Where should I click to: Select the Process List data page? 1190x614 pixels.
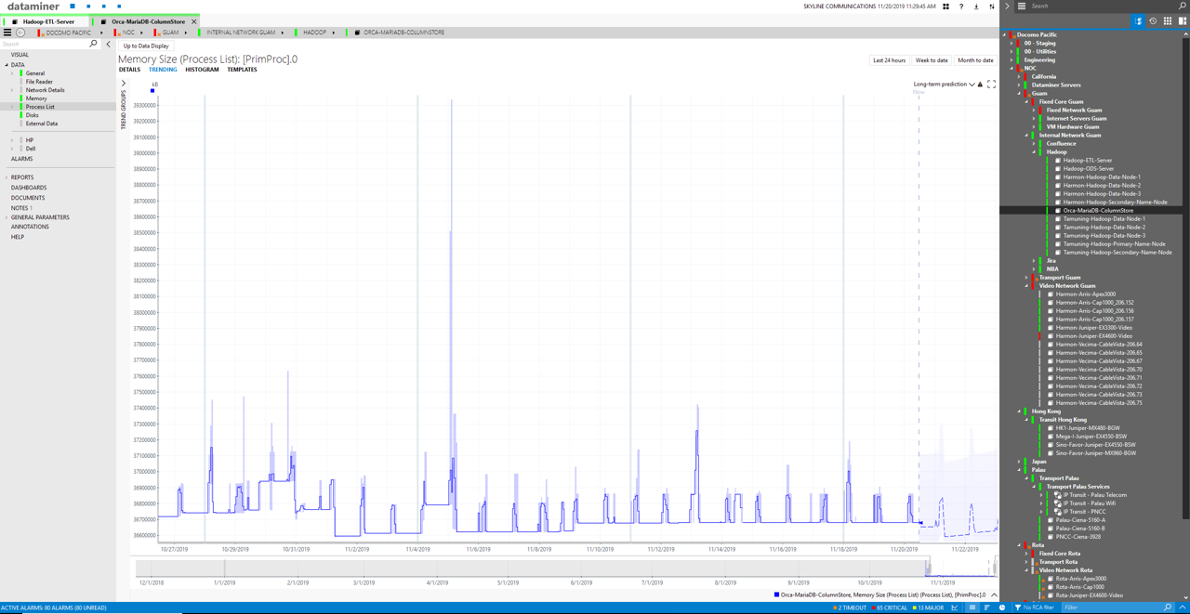point(40,107)
